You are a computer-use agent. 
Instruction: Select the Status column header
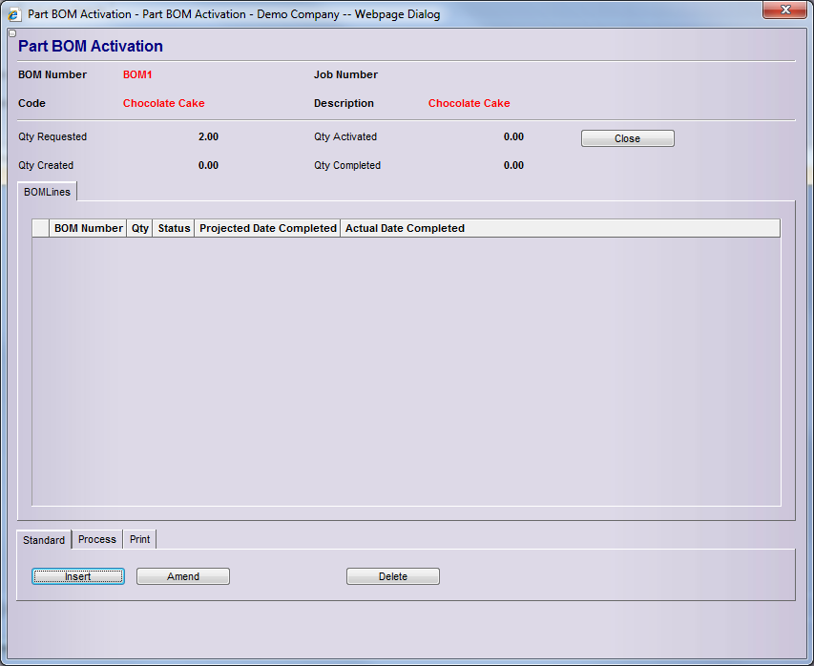(174, 228)
